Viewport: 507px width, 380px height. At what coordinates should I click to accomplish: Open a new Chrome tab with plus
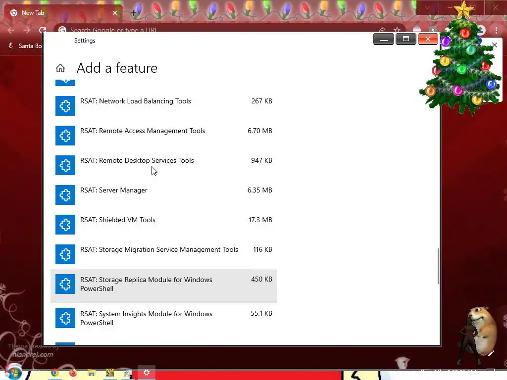134,13
